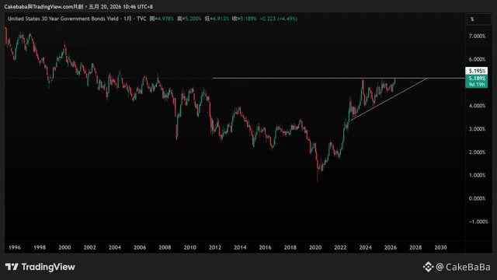This screenshot has height=280, width=497.
Task: Click the TradingView logo
Action: click(40, 267)
